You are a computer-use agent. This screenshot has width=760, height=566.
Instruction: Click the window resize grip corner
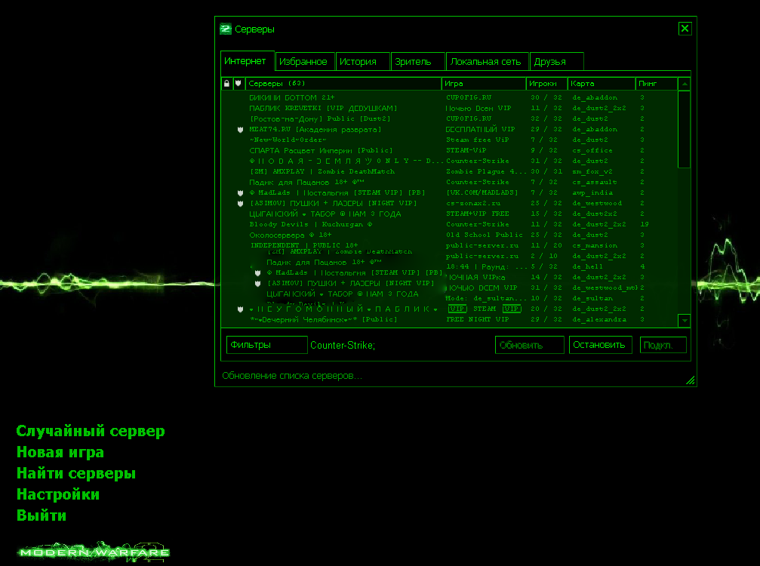pyautogui.click(x=690, y=380)
